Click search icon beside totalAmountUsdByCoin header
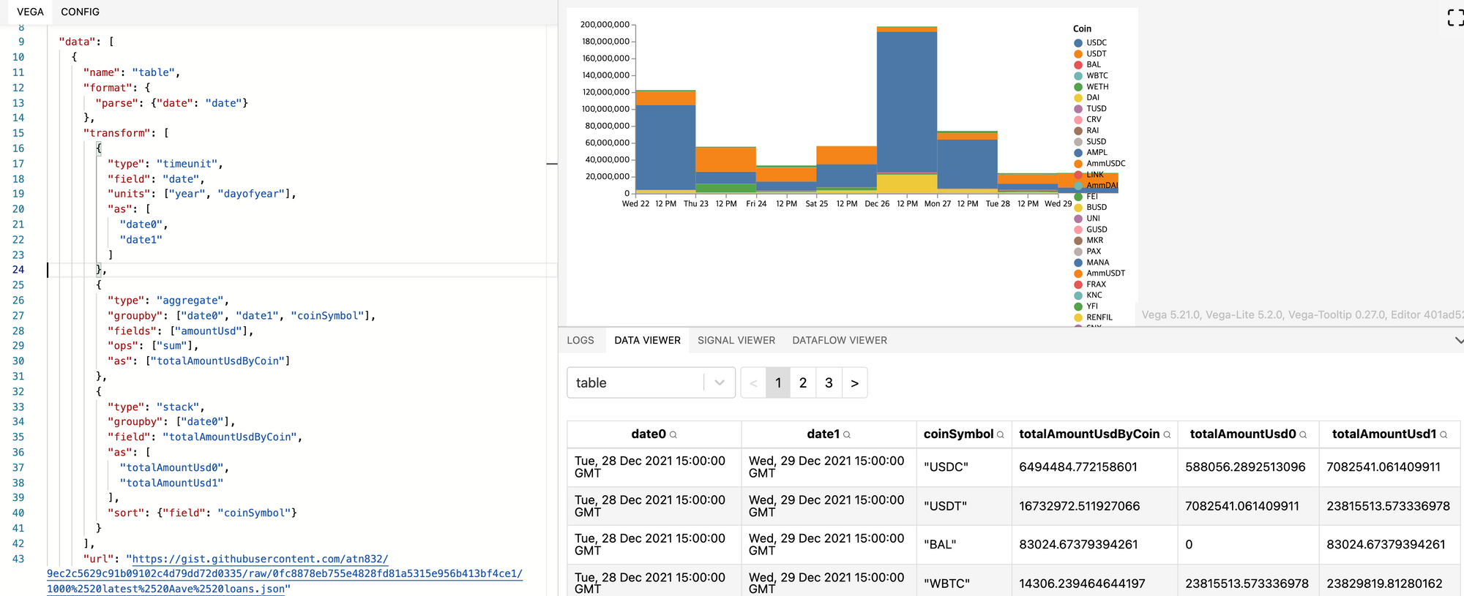 (x=1167, y=435)
